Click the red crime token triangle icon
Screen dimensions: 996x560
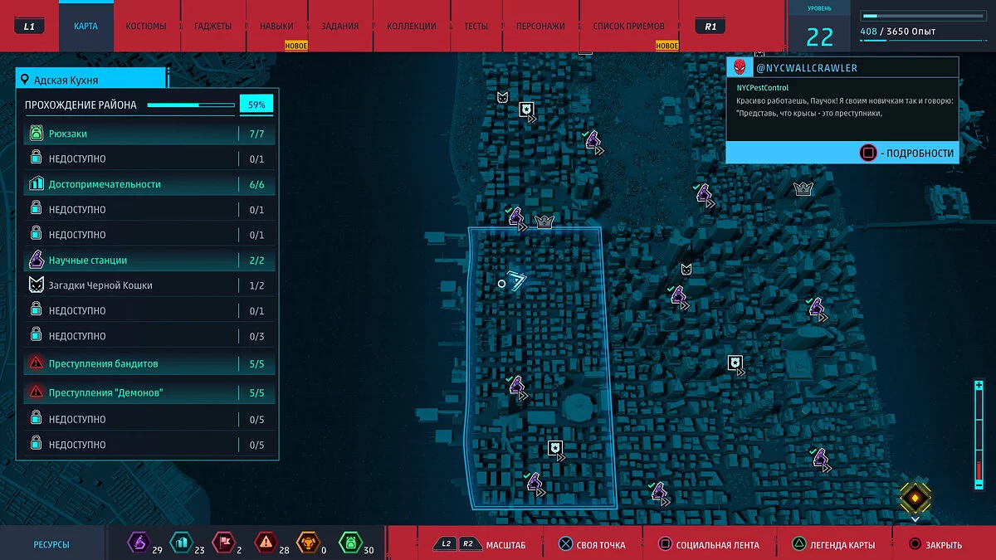pos(265,543)
